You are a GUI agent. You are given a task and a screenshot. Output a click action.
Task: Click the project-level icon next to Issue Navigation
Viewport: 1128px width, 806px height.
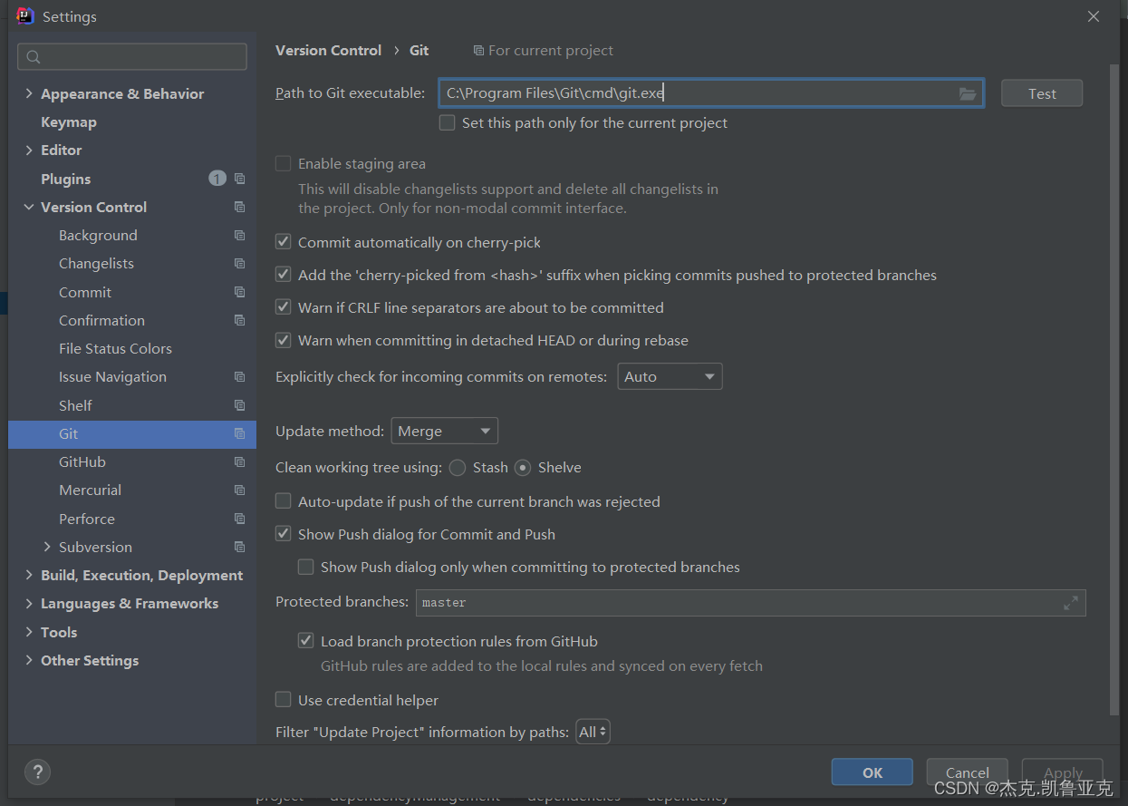point(239,376)
